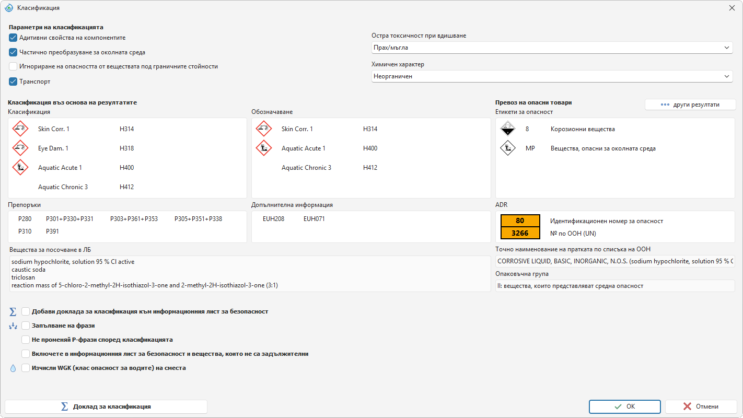Click the class 8 corrosive transport label icon
The width and height of the screenshot is (743, 418).
pos(508,129)
